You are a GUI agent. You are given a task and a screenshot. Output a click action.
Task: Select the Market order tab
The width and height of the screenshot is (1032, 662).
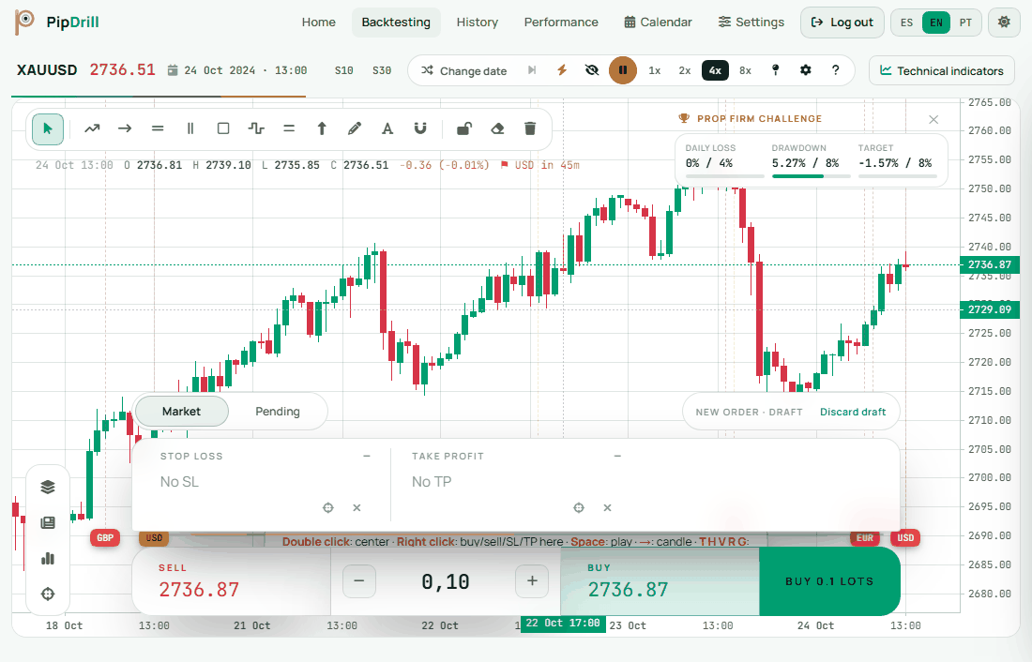tap(182, 412)
